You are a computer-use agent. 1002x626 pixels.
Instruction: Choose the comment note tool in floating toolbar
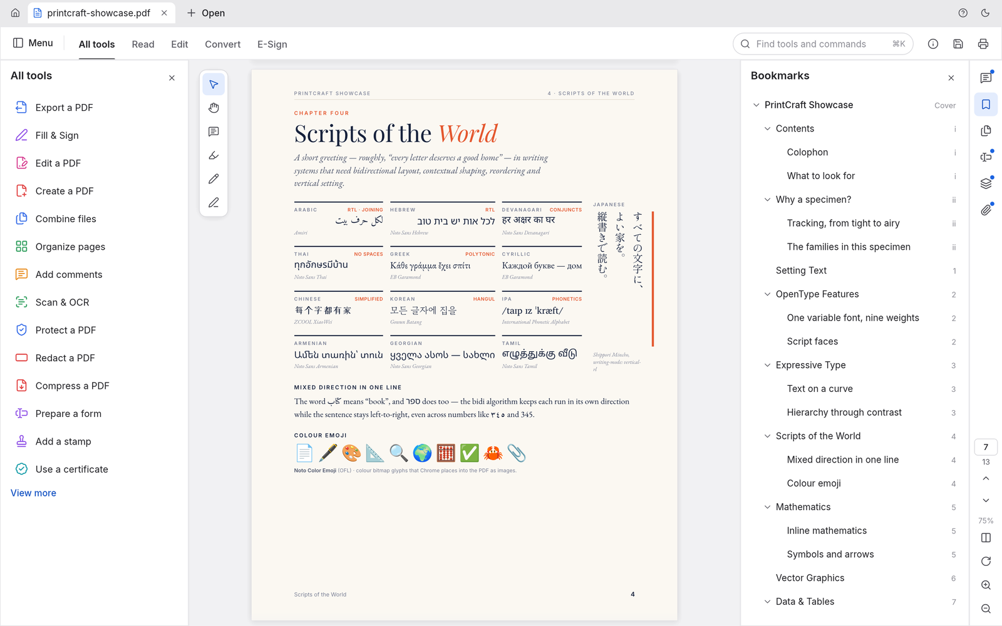tap(214, 132)
